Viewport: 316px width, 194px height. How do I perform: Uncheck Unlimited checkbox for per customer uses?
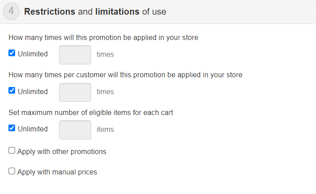point(12,91)
